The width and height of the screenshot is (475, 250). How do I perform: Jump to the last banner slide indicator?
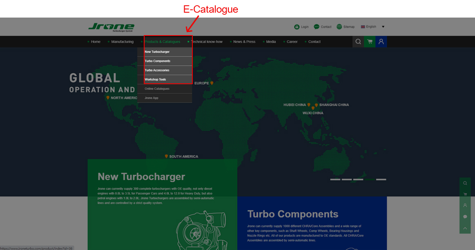pyautogui.click(x=381, y=179)
